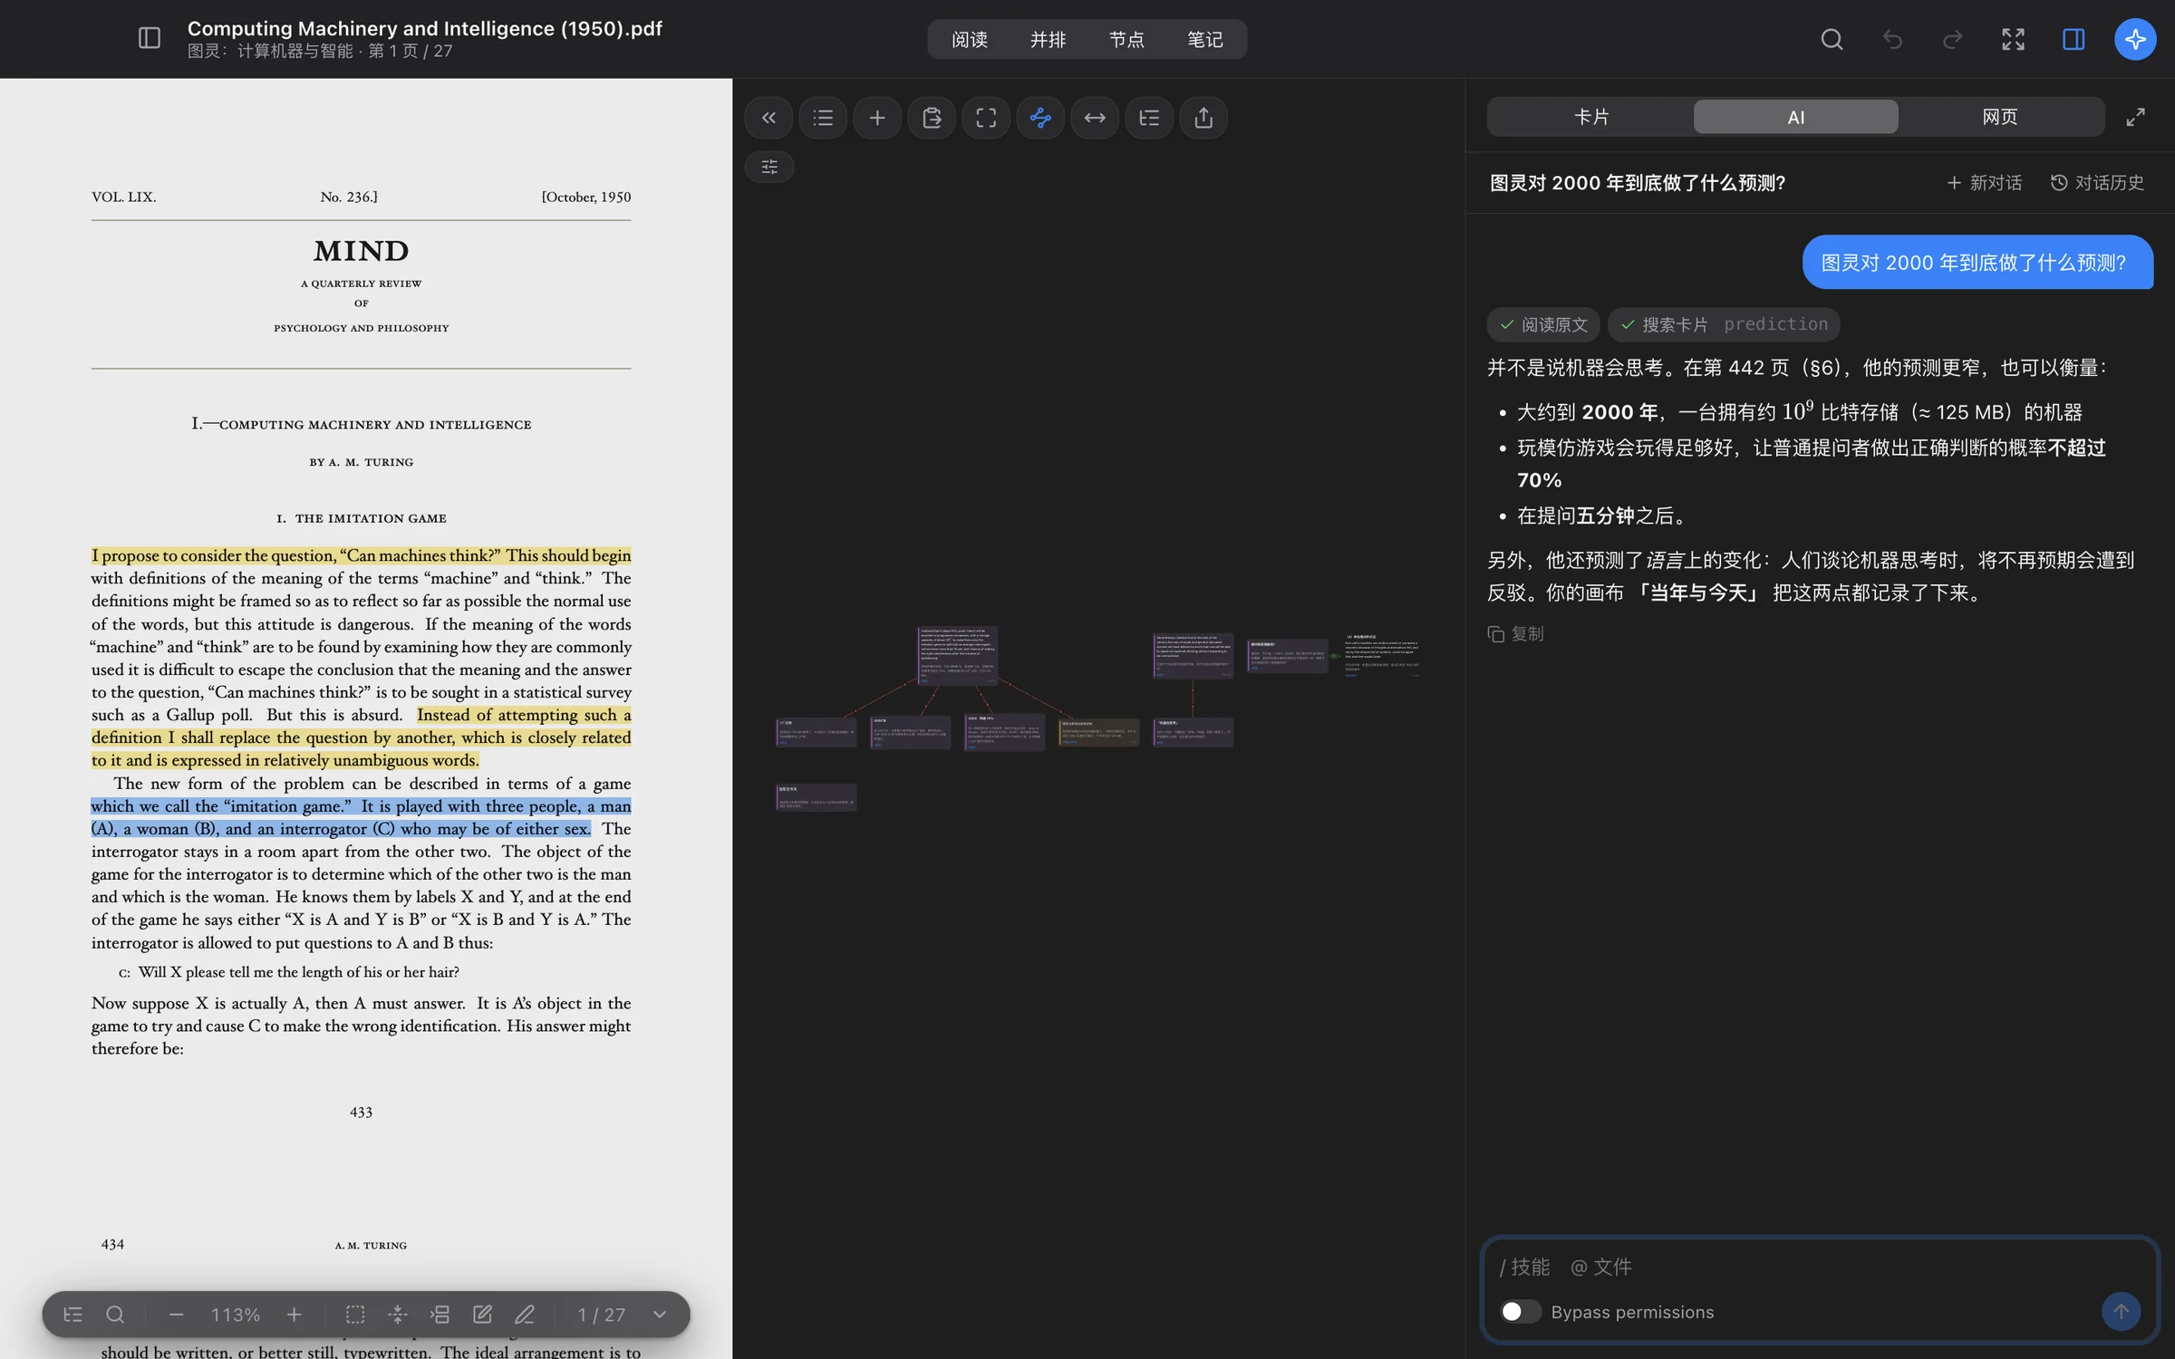This screenshot has height=1359, width=2175.
Task: Start a 新对话 conversation
Action: 1984,183
